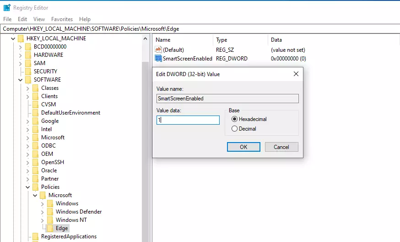Open the Edit menu
The height and width of the screenshot is (242, 400).
22,19
